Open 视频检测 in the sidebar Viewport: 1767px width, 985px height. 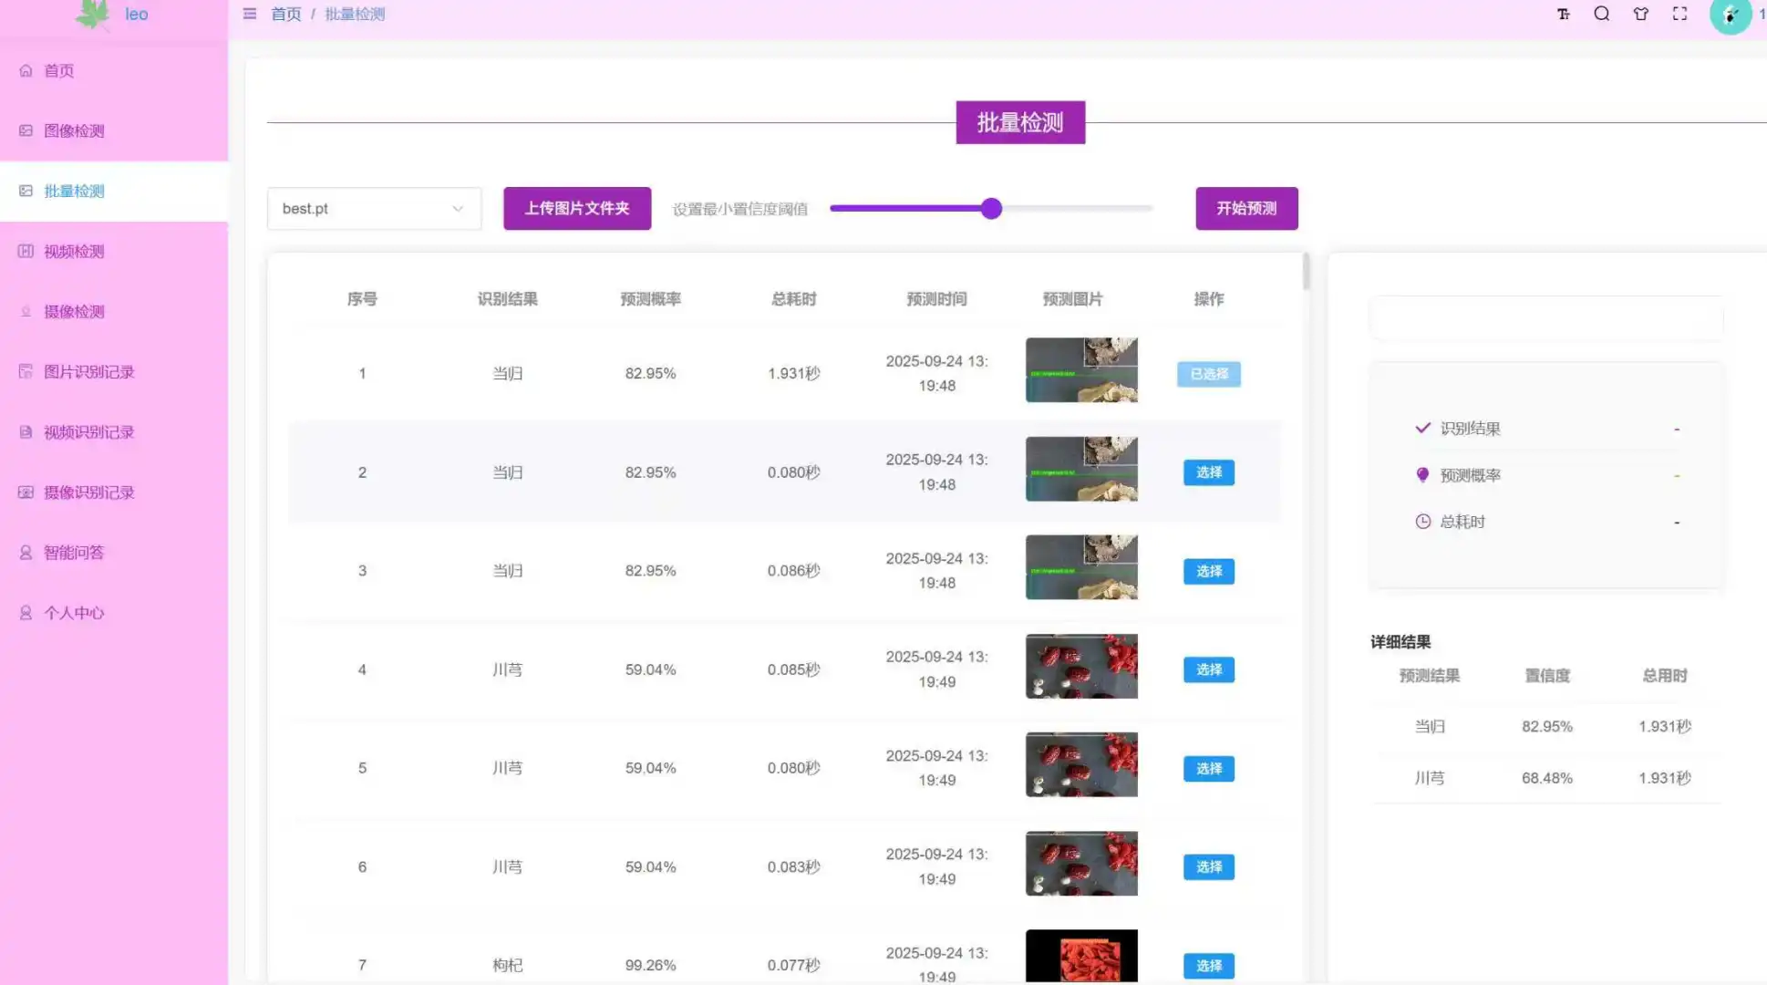click(x=73, y=251)
